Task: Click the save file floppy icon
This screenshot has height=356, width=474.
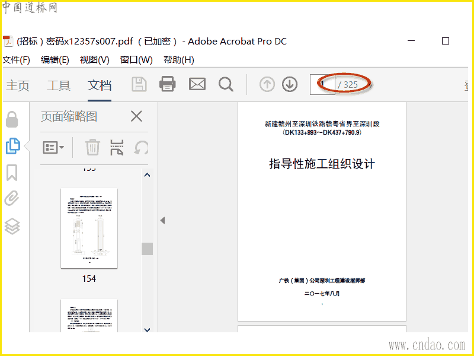Action: (x=139, y=84)
